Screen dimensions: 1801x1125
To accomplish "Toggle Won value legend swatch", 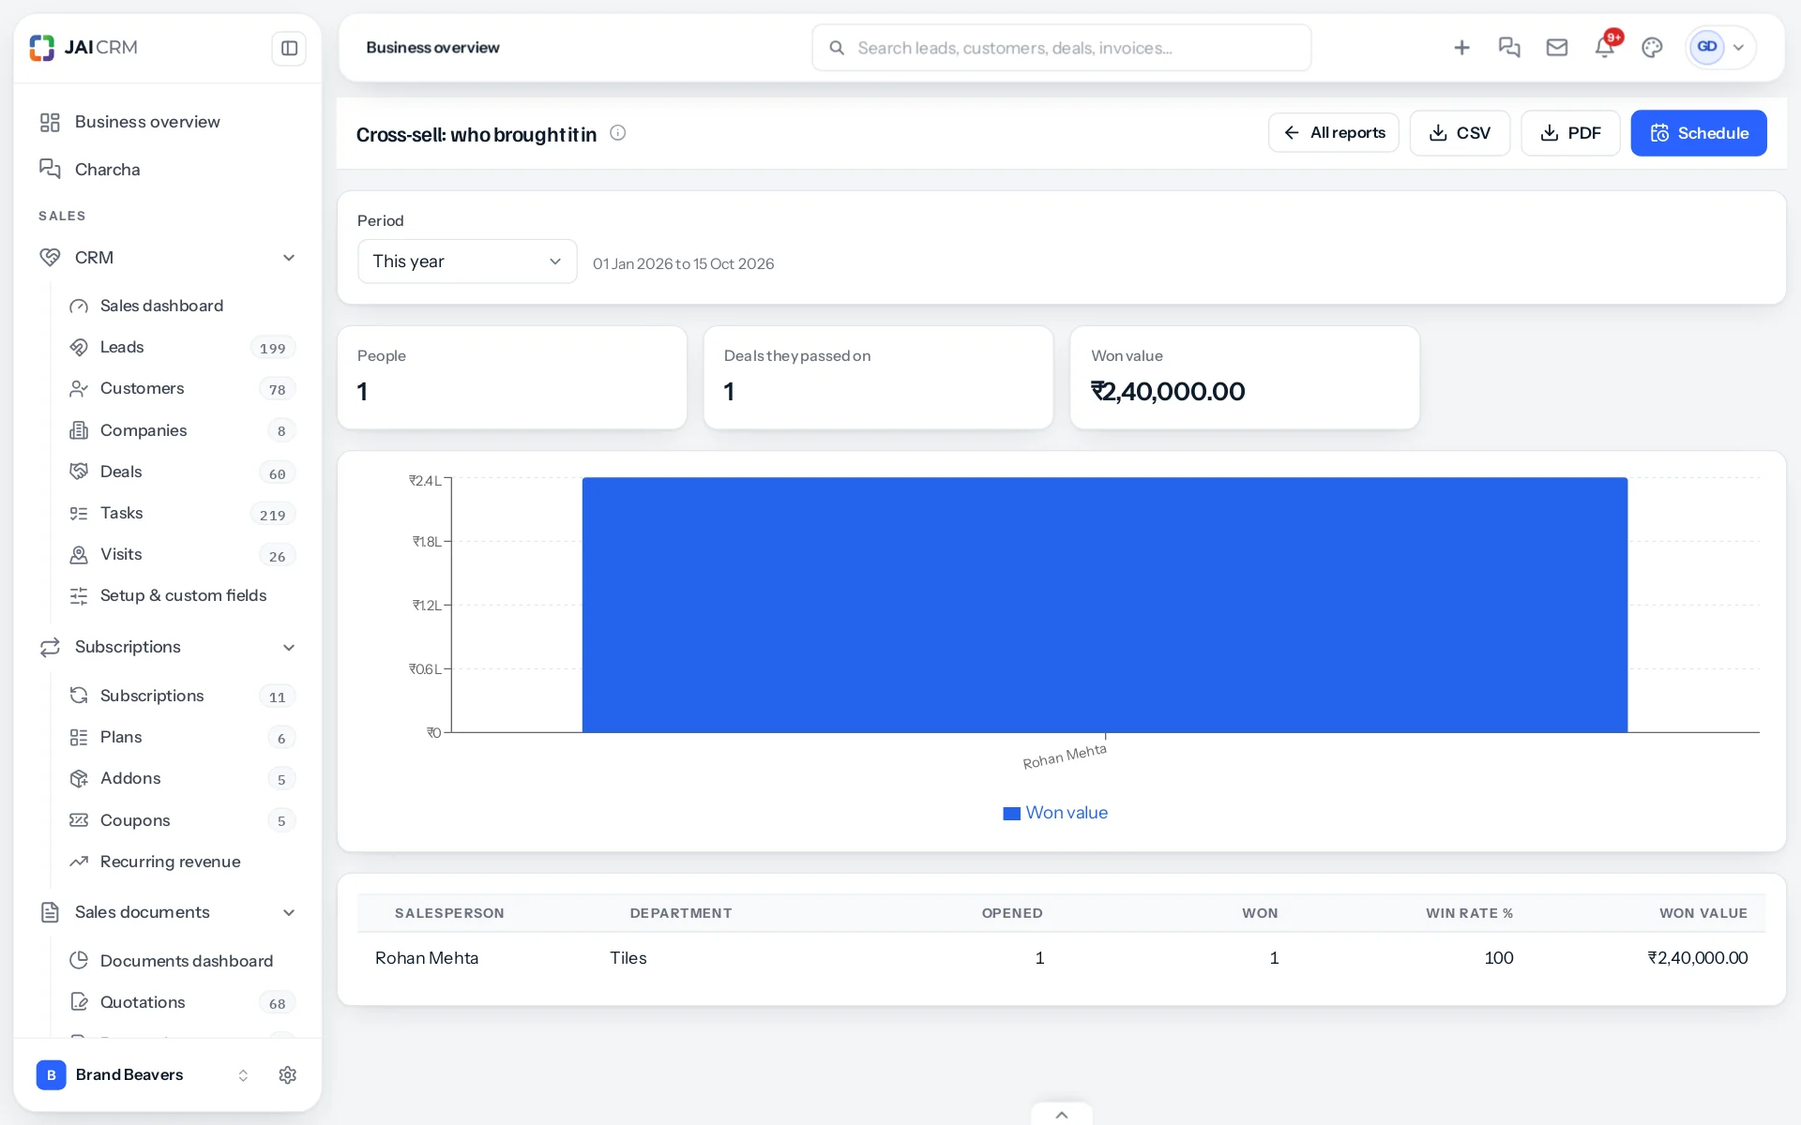I will [1011, 814].
